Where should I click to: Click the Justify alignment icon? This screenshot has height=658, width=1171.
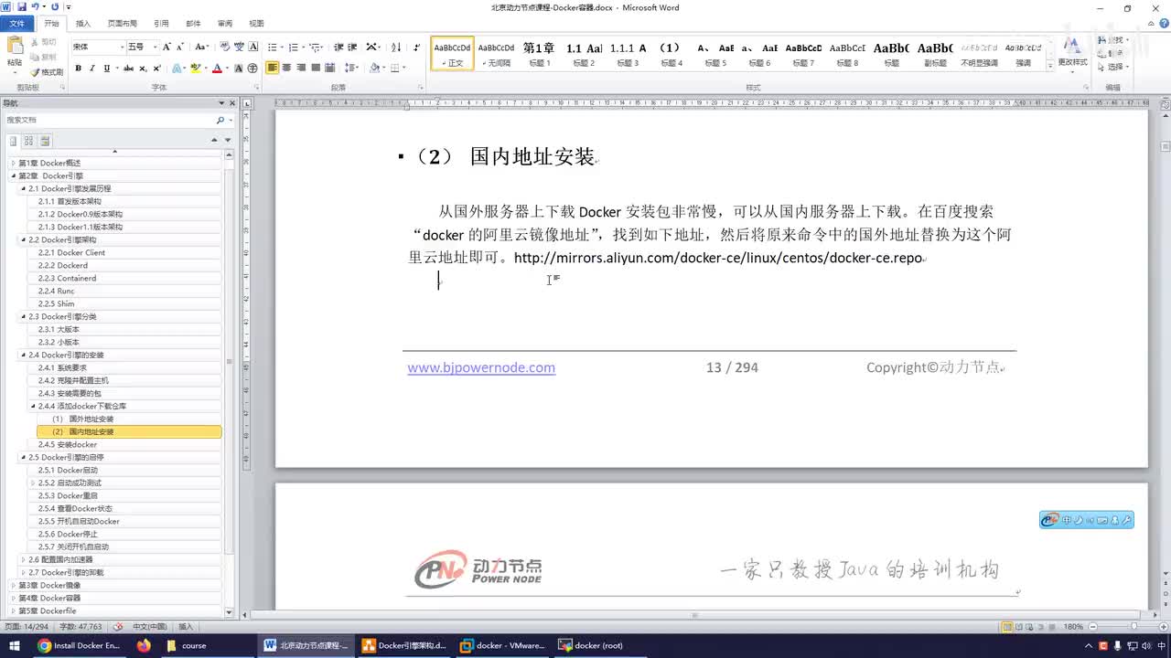pos(316,69)
